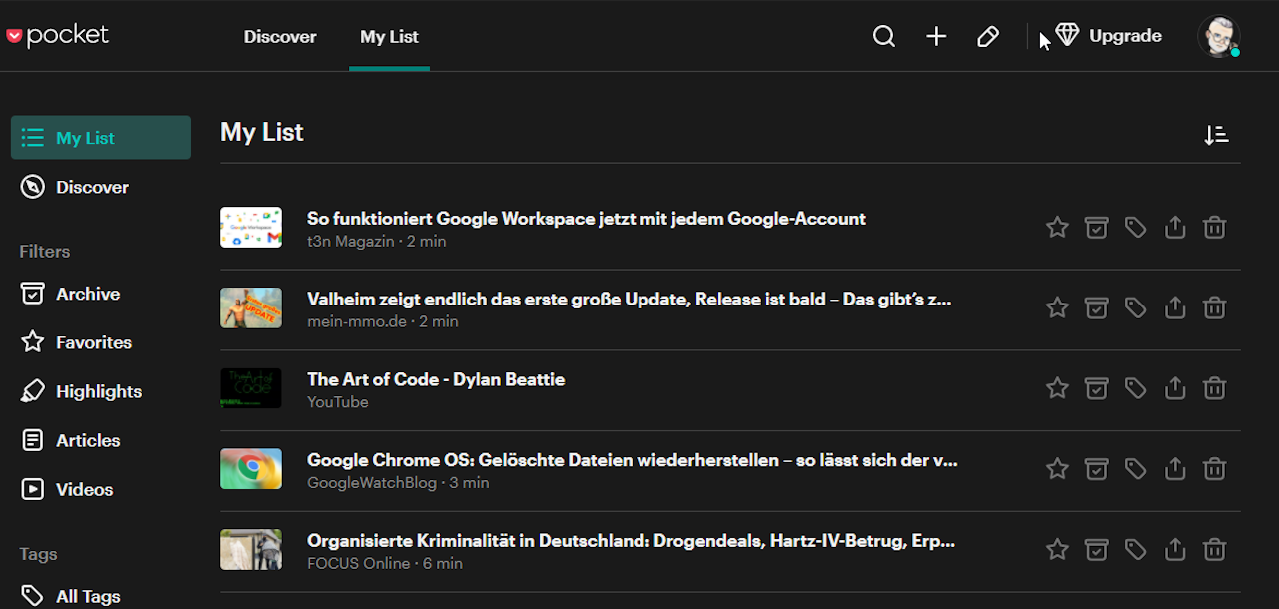Open the Valheim update article title
The image size is (1279, 609).
tap(630, 300)
